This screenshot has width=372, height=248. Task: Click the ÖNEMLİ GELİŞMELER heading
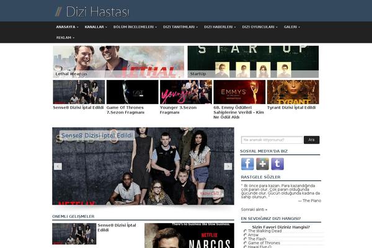click(x=73, y=216)
